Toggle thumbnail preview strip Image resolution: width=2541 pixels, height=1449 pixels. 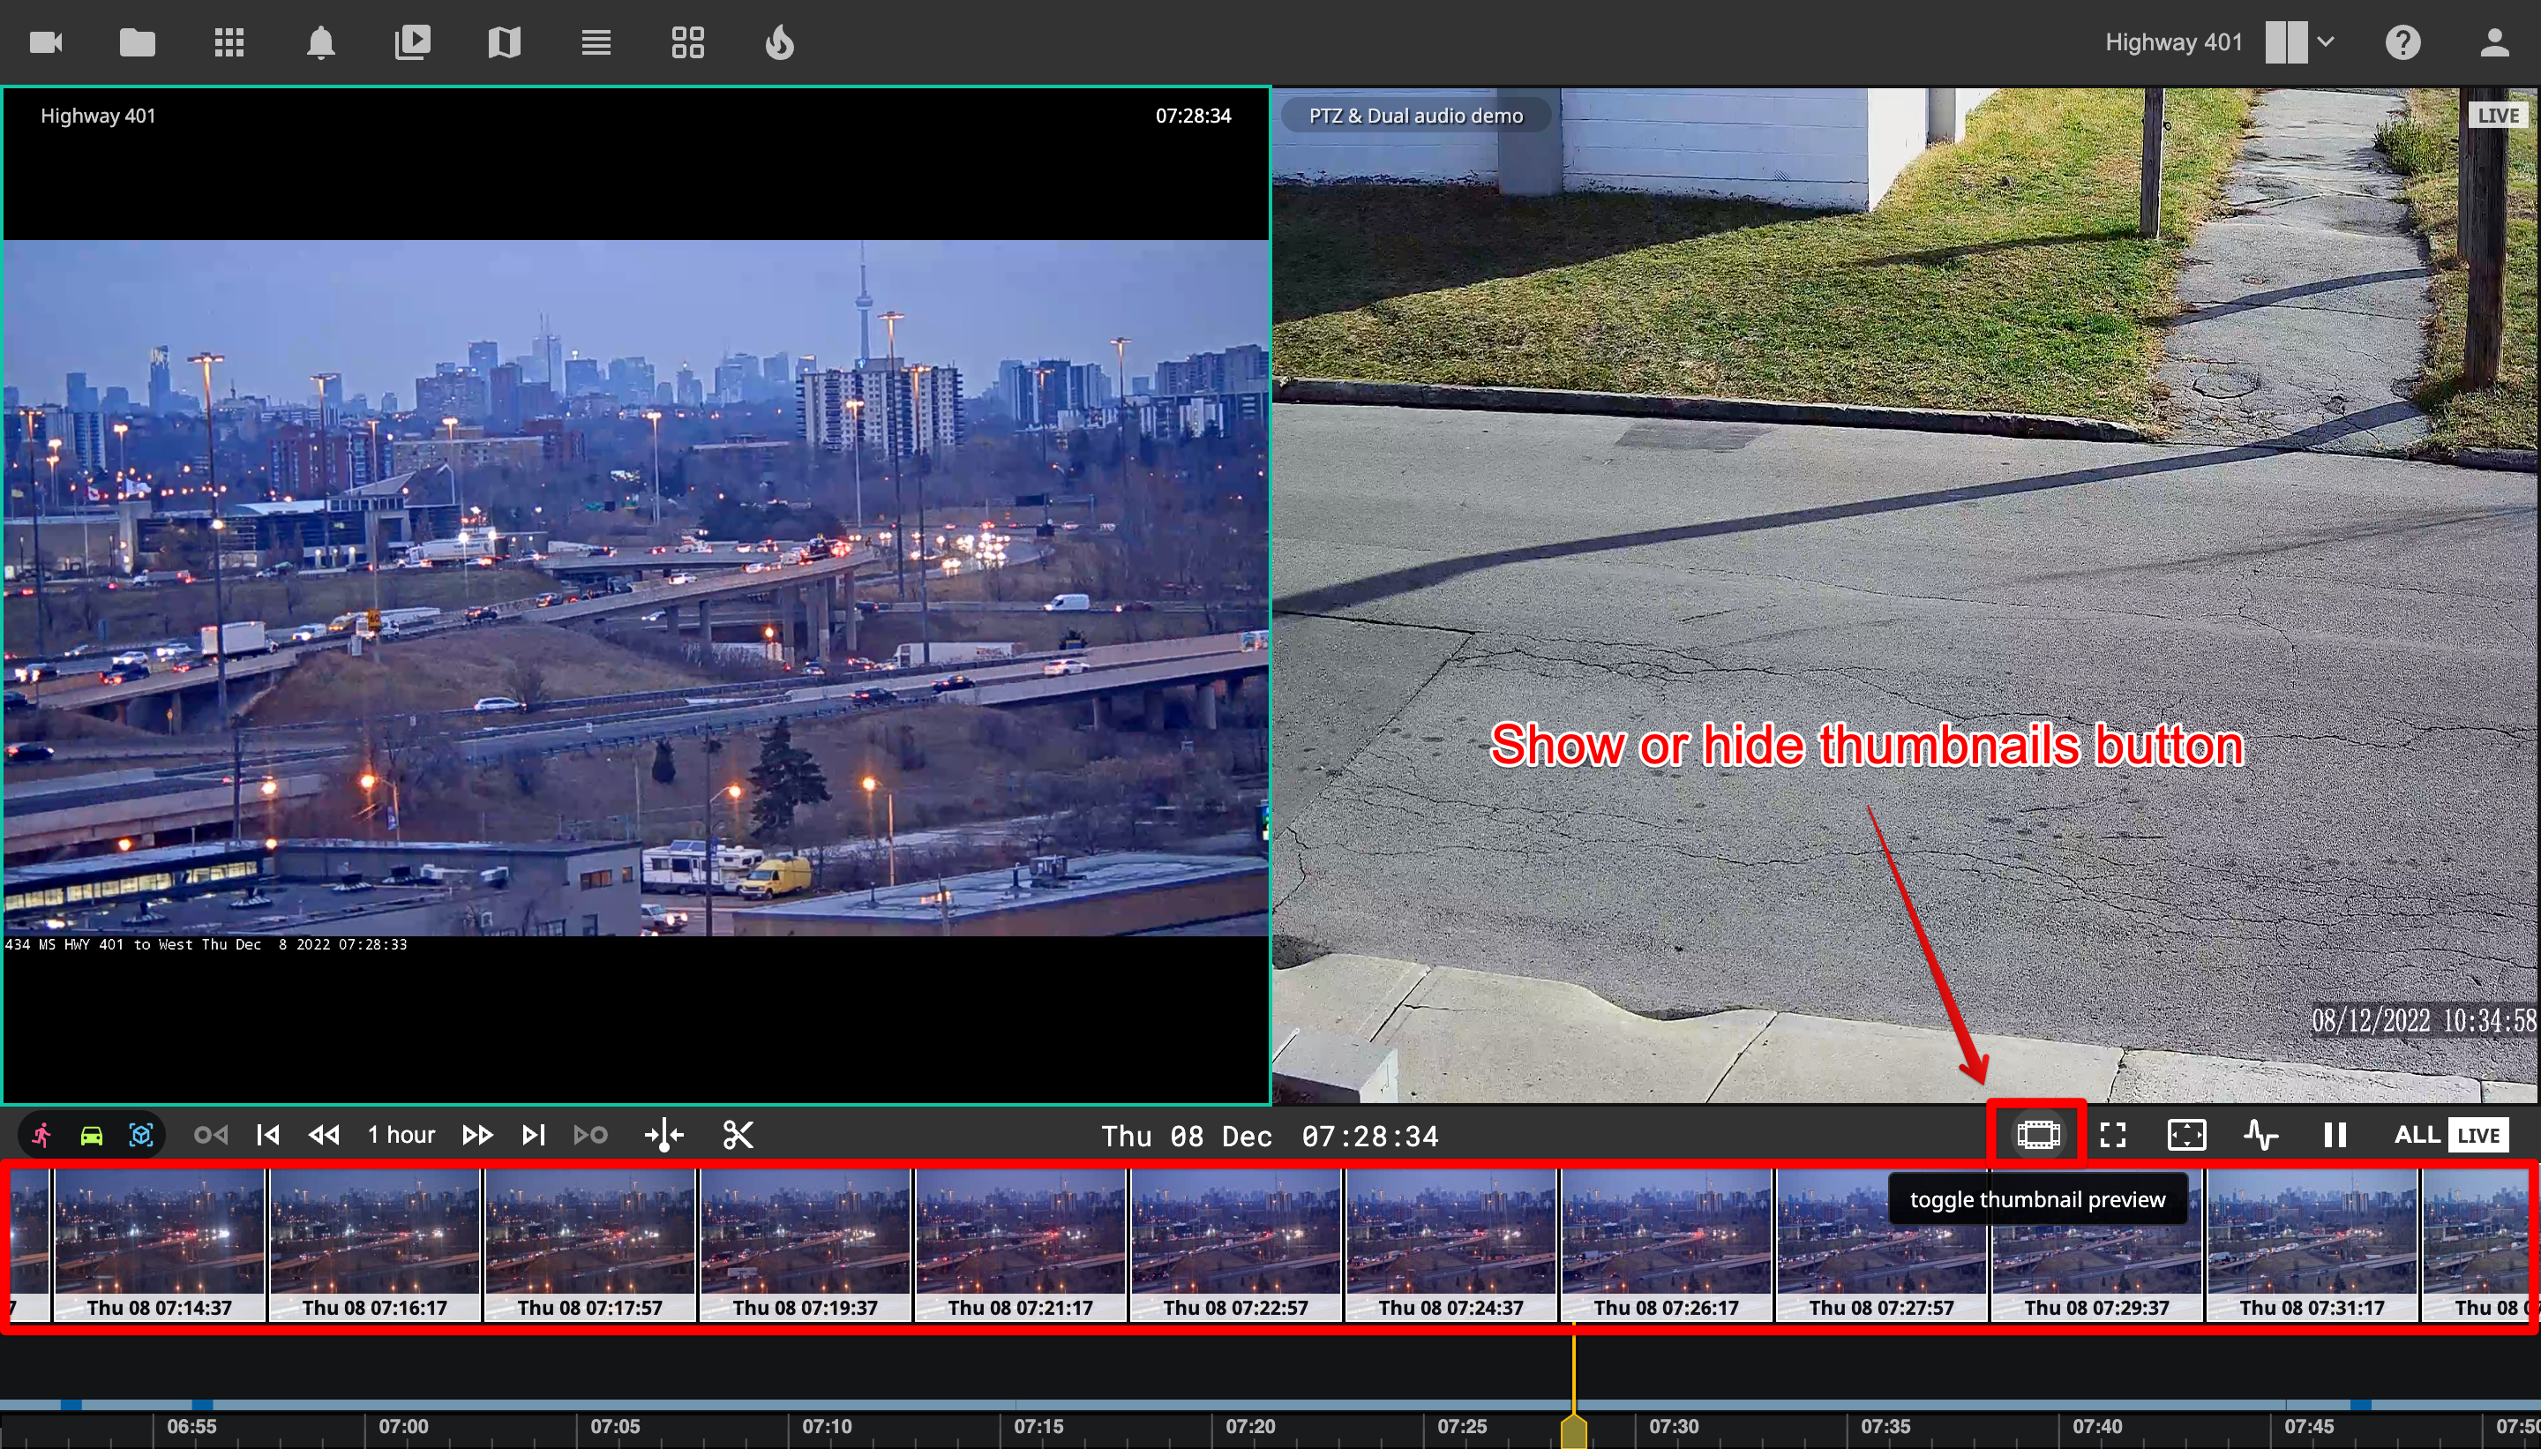2037,1135
